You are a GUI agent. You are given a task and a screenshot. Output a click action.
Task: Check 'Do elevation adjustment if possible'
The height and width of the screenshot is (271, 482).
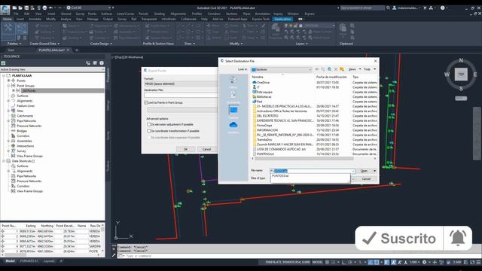(149, 124)
